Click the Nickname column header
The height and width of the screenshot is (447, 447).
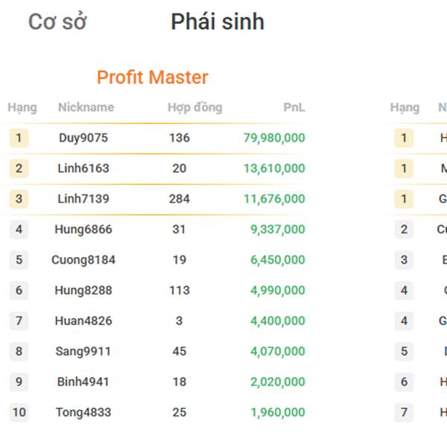tap(86, 107)
